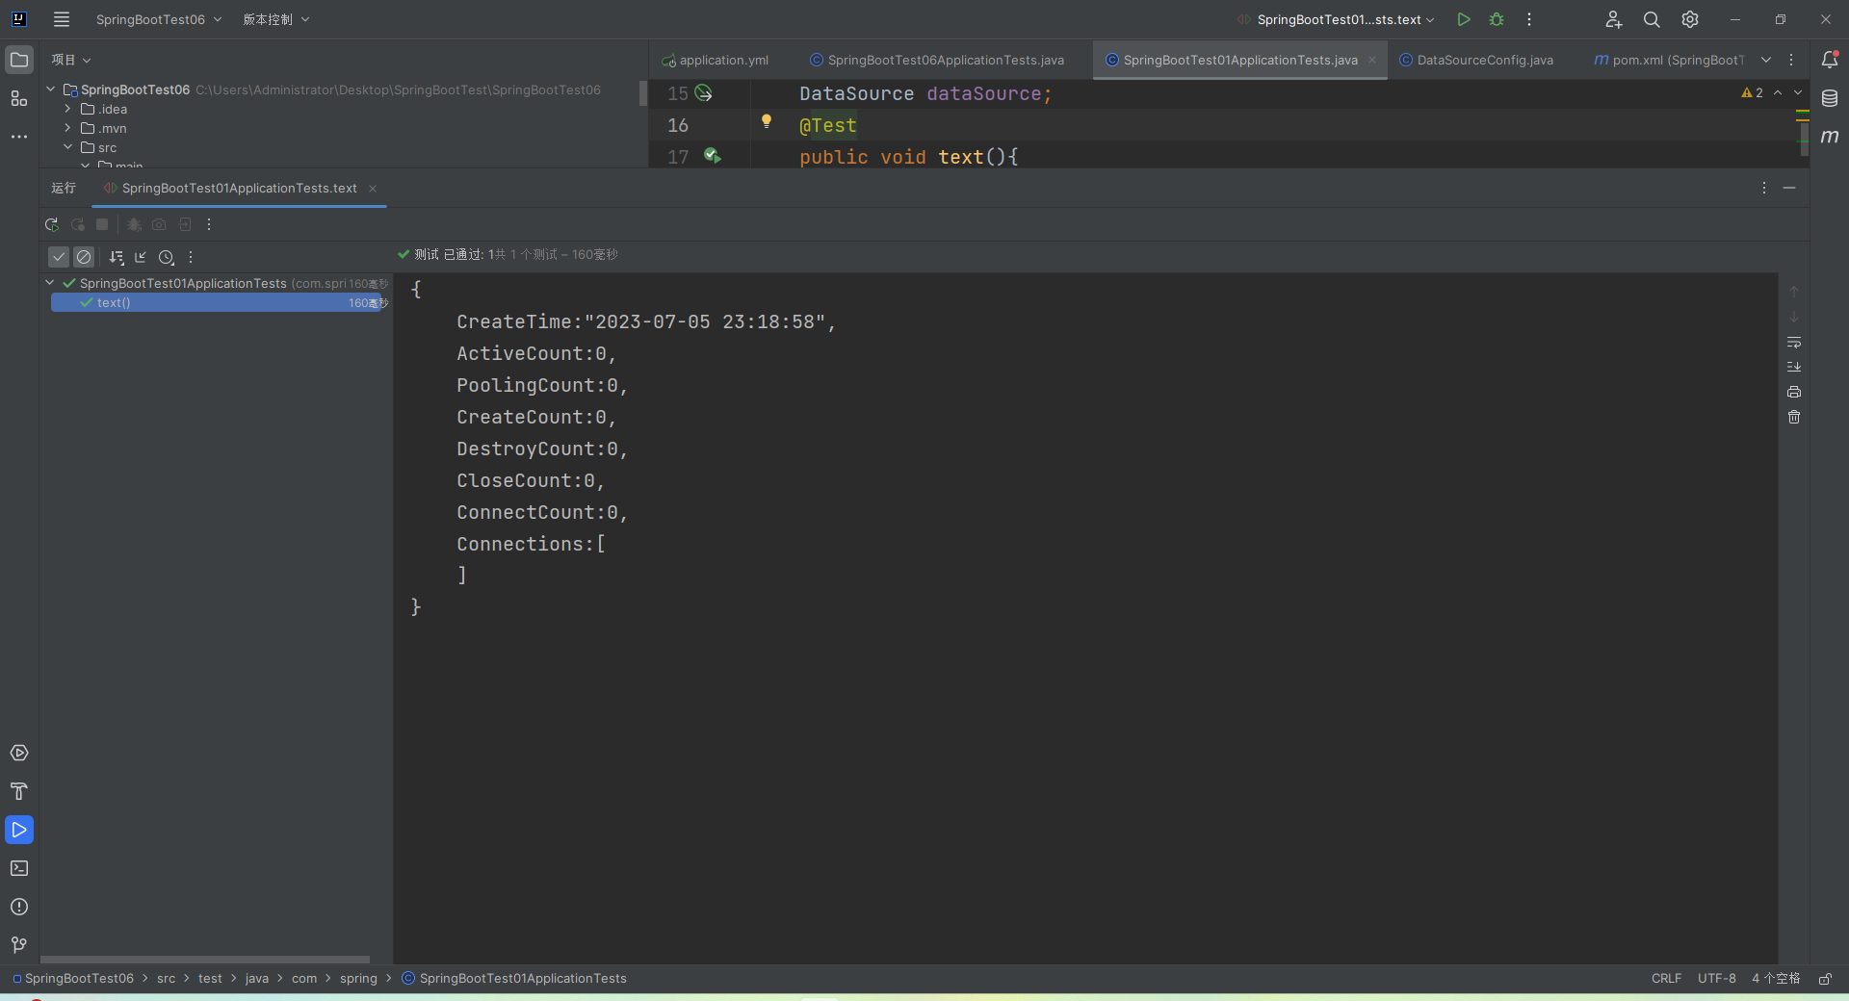1849x1001 pixels.
Task: Open the Structure tool window
Action: coord(19,98)
